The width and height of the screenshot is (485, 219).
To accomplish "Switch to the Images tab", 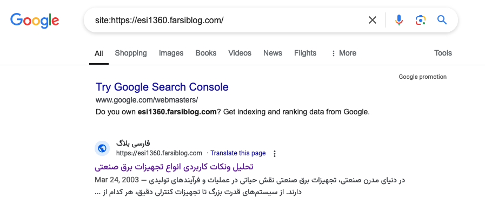I will click(x=171, y=53).
